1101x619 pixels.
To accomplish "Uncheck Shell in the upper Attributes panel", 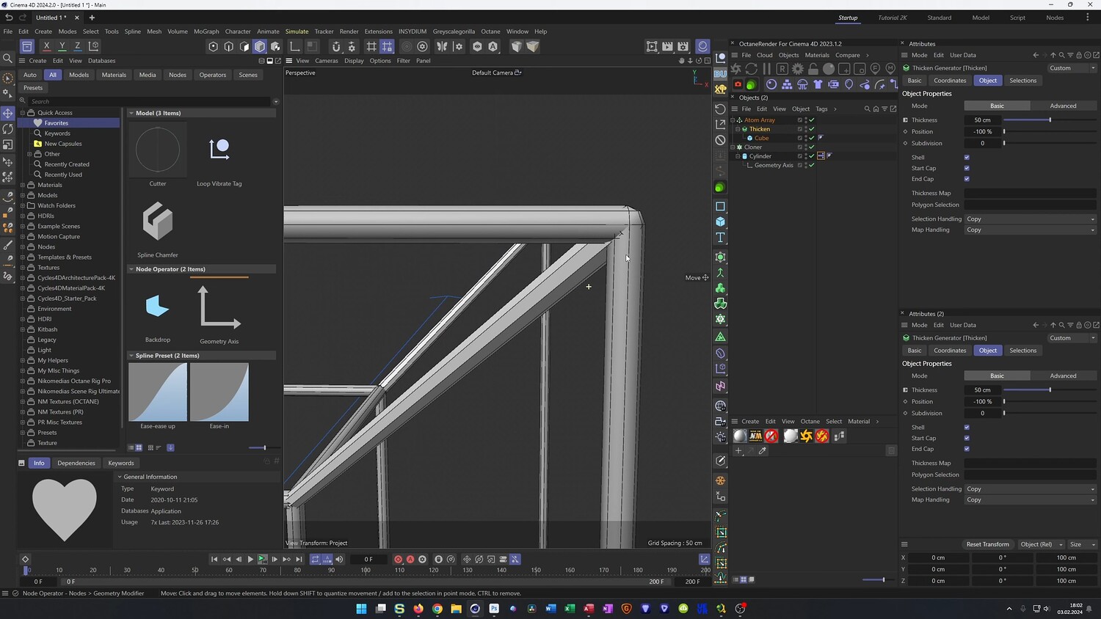I will tap(967, 158).
